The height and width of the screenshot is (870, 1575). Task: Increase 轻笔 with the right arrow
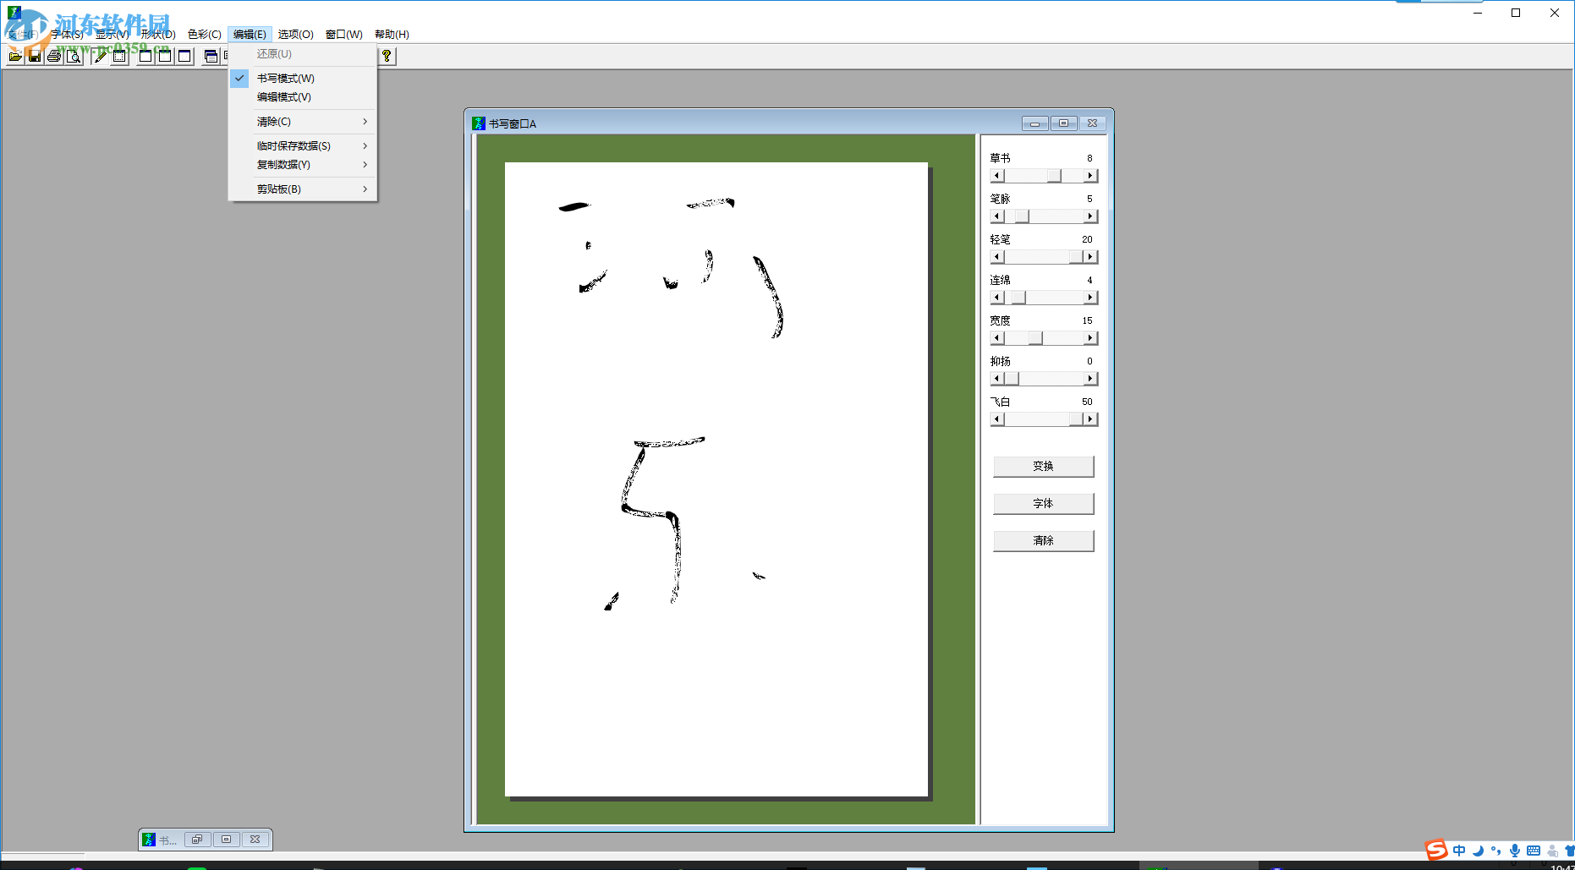click(x=1090, y=257)
